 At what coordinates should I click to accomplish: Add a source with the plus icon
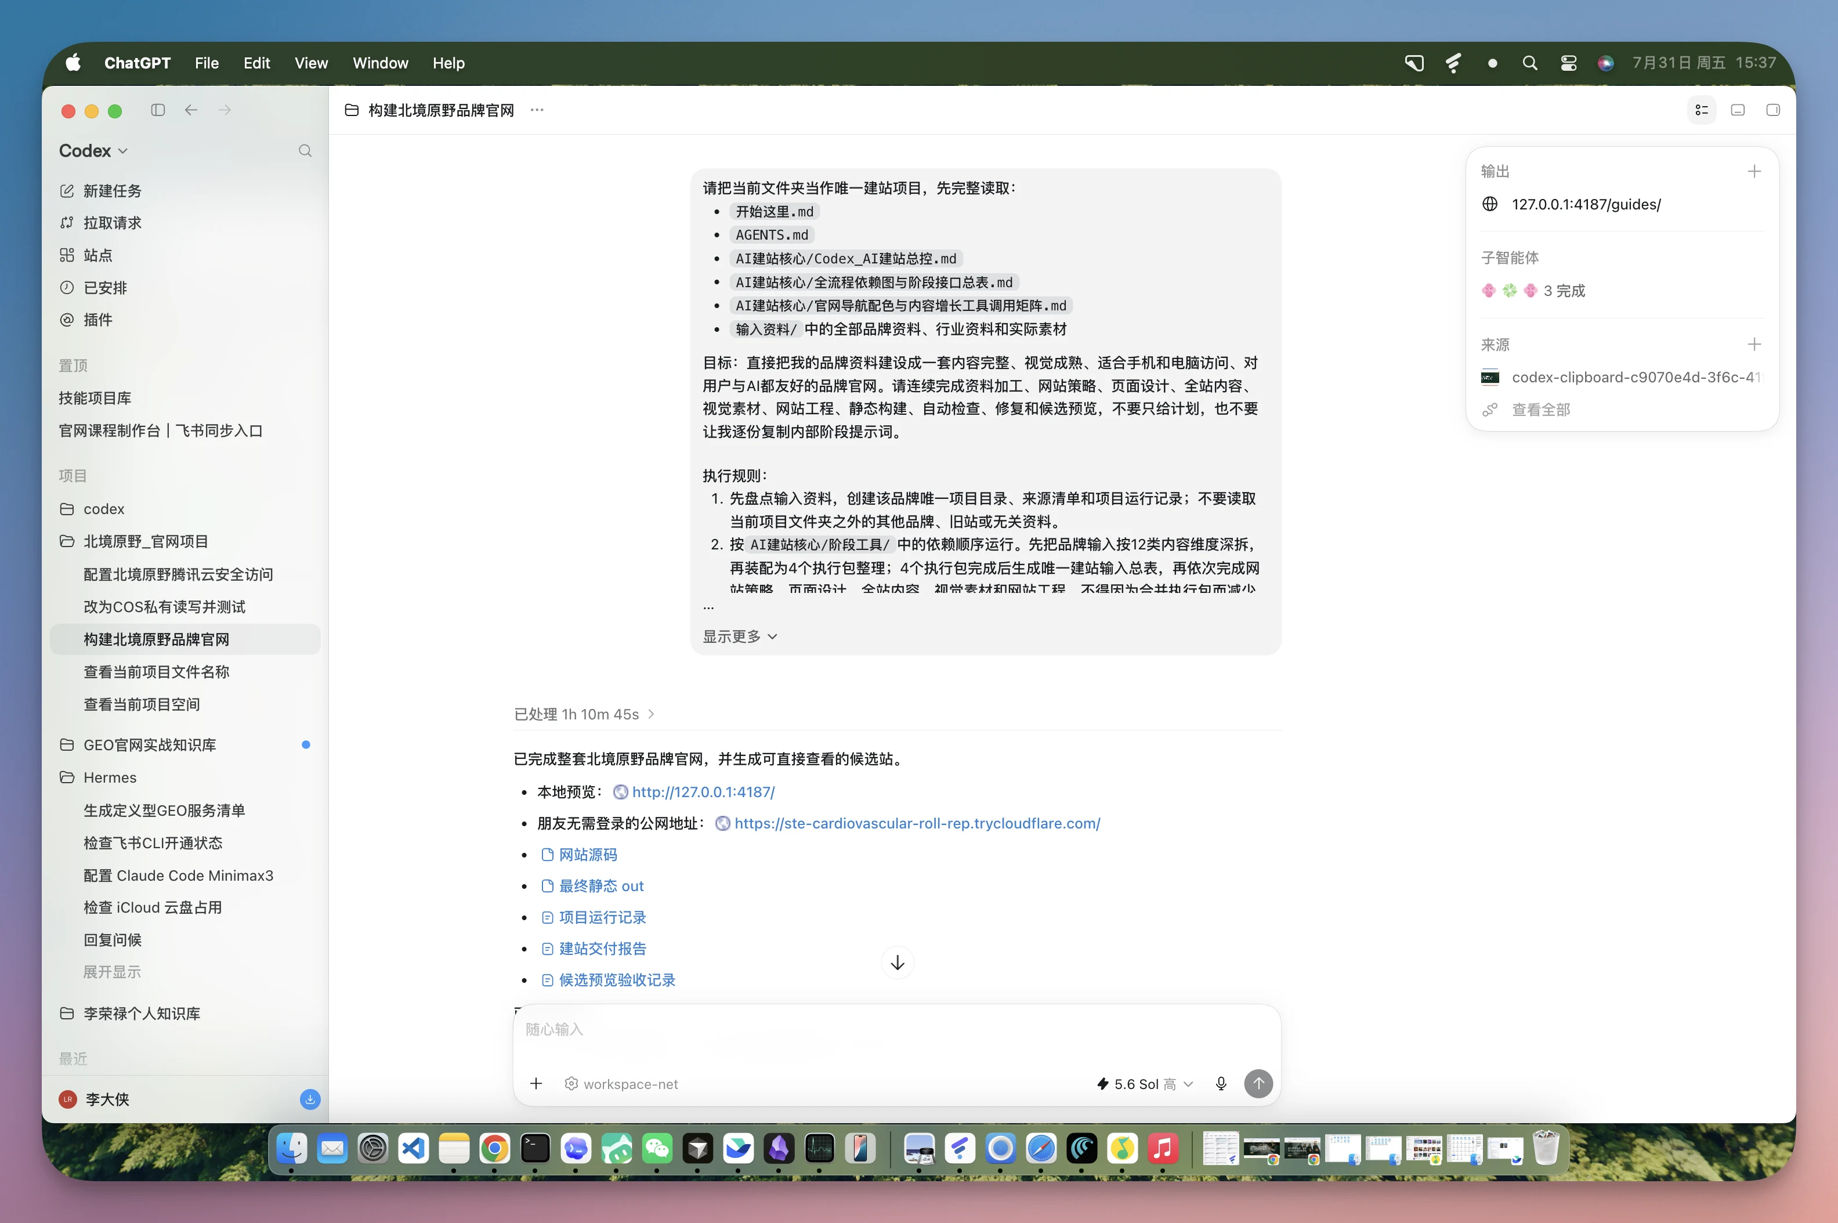click(1754, 344)
